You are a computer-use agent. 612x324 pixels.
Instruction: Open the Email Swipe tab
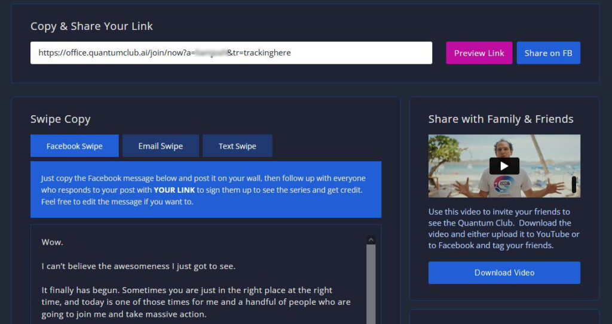pos(160,146)
